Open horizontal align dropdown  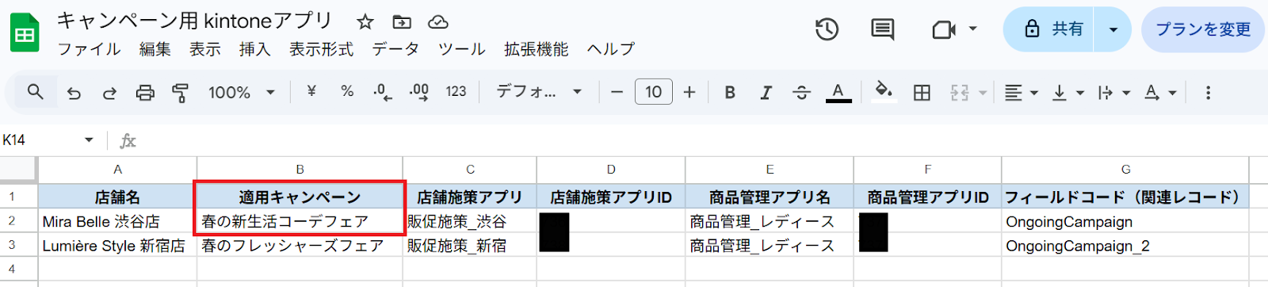coord(1021,93)
